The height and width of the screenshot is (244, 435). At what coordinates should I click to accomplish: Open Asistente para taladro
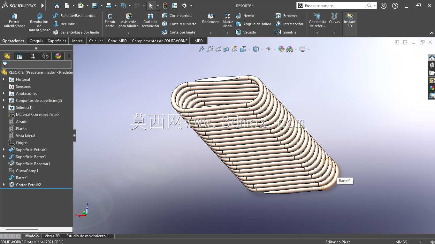(128, 21)
